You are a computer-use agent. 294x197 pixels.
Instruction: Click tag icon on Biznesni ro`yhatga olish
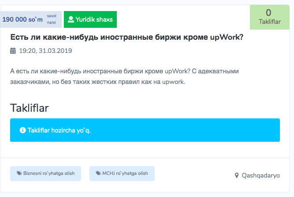[x=19, y=174]
